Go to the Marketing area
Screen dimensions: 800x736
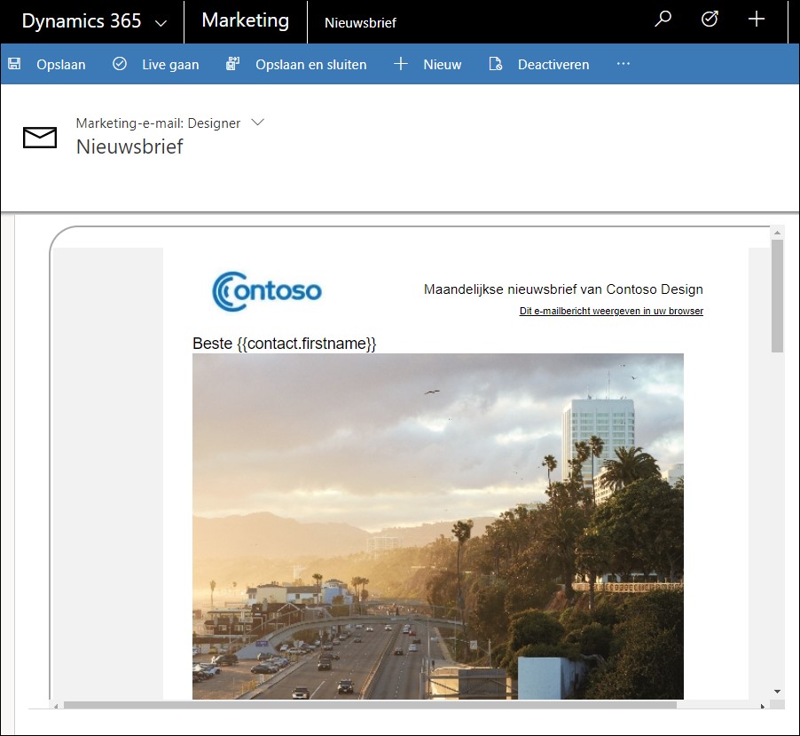click(245, 20)
